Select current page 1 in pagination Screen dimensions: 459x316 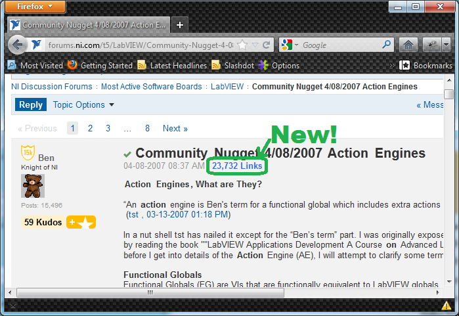click(73, 128)
